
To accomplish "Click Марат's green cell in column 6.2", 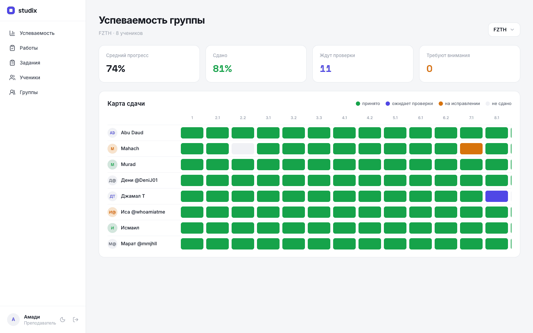I will [446, 244].
